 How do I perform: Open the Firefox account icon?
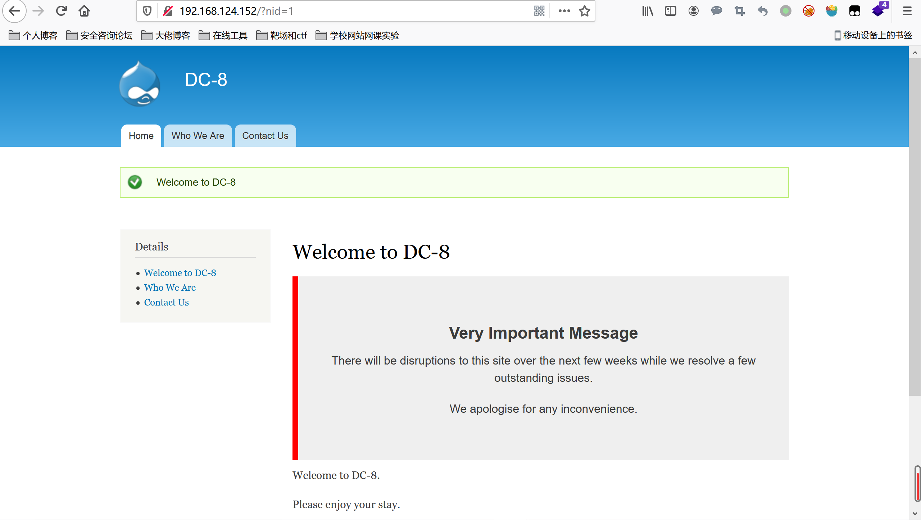click(x=694, y=11)
